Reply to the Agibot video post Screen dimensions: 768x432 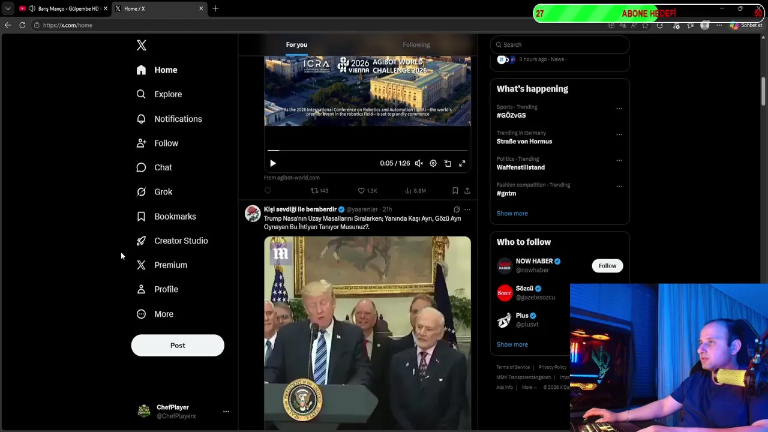pos(268,191)
